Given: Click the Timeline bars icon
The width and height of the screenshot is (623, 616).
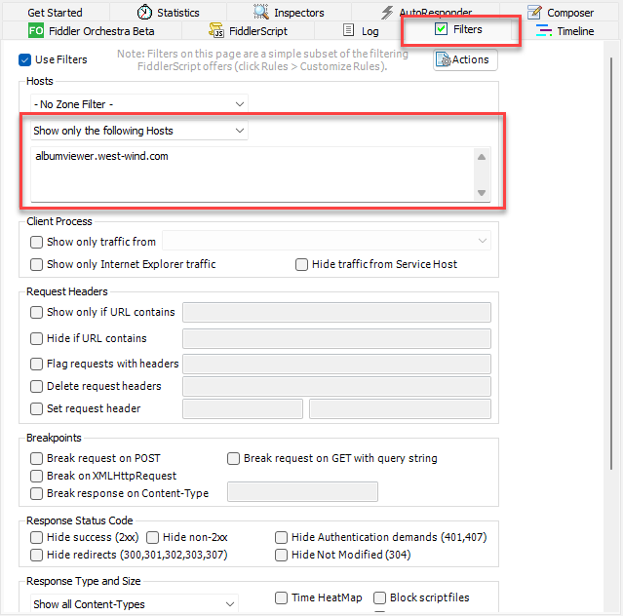Looking at the screenshot, I should coord(543,30).
